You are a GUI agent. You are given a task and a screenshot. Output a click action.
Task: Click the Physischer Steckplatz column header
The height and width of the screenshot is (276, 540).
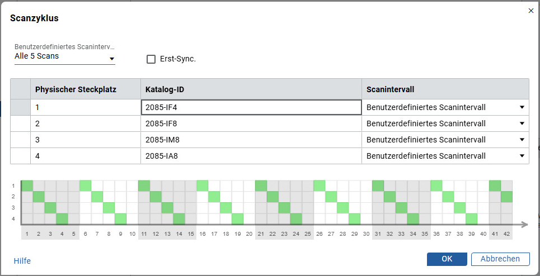86,90
